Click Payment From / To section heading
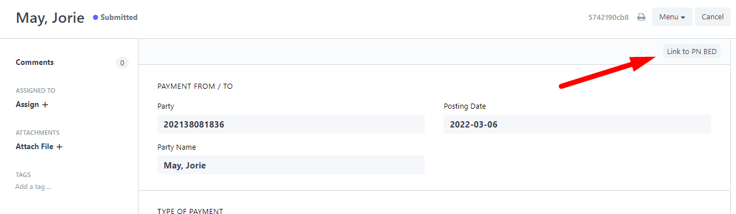This screenshot has height=214, width=736. (195, 87)
